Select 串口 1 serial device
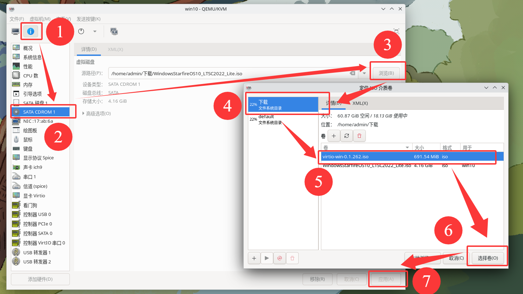The image size is (523, 294). (x=40, y=177)
